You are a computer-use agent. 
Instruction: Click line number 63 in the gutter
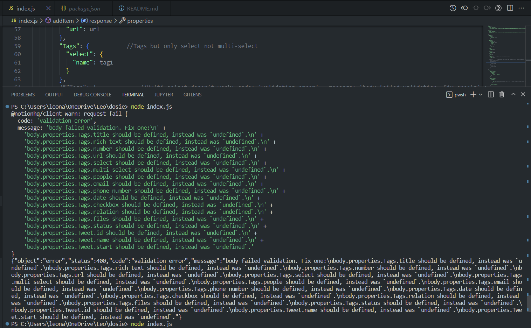click(x=18, y=79)
